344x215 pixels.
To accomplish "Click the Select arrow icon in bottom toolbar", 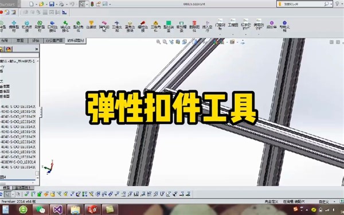I will [x=7, y=194].
